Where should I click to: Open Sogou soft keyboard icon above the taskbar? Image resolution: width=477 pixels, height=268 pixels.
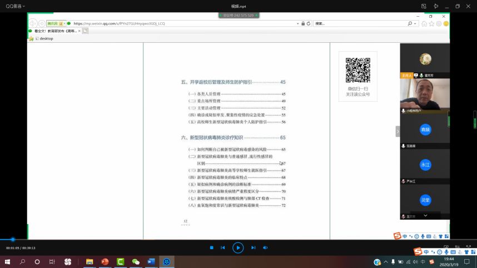coord(453,252)
